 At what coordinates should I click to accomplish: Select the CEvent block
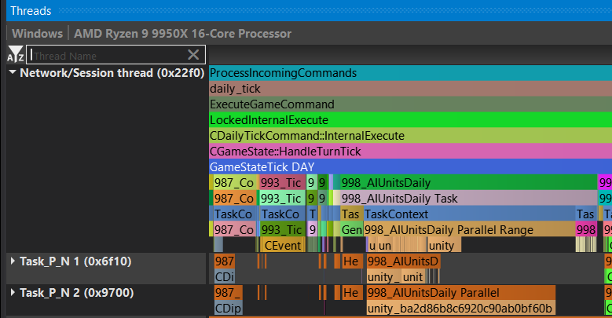point(283,246)
